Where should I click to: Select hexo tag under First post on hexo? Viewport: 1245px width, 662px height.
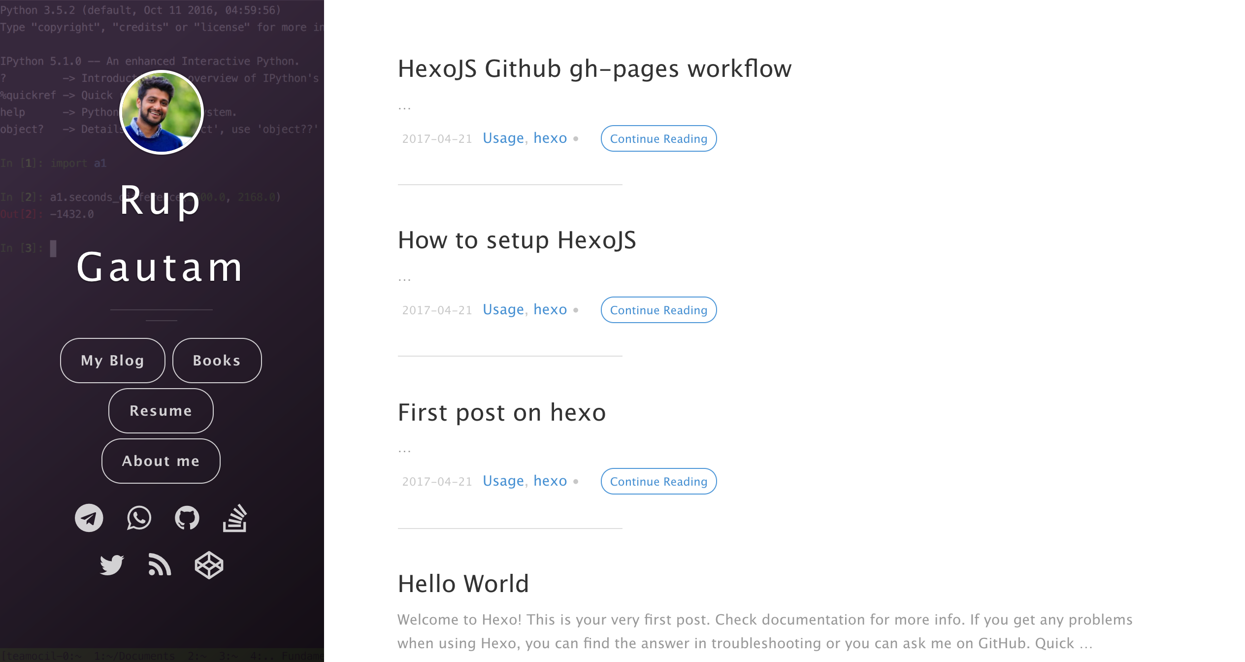550,481
